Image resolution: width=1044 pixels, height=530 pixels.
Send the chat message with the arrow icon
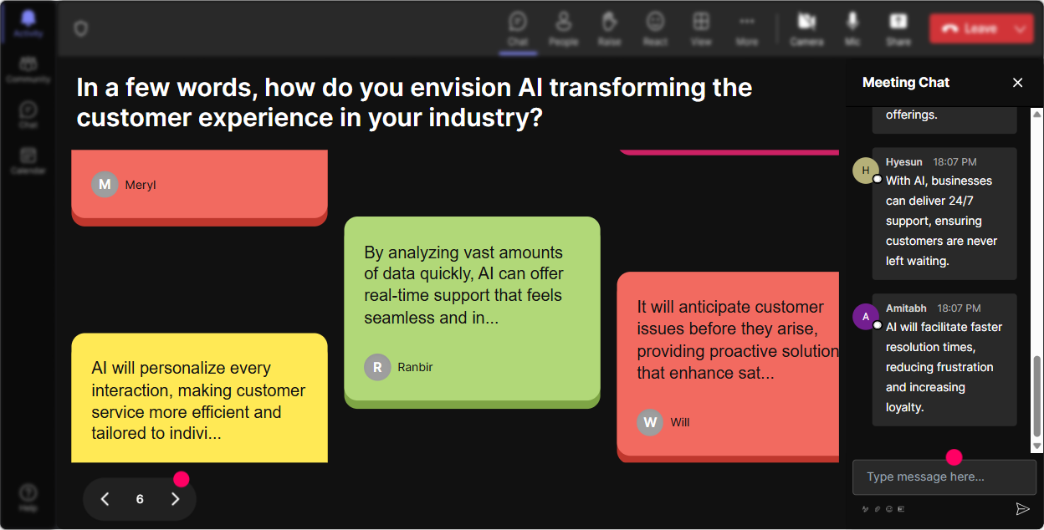coord(1022,508)
